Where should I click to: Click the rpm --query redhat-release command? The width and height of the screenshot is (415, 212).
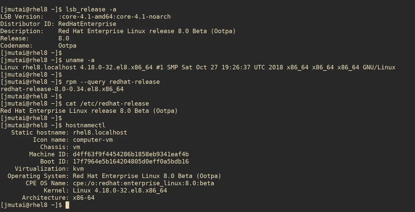click(x=113, y=82)
